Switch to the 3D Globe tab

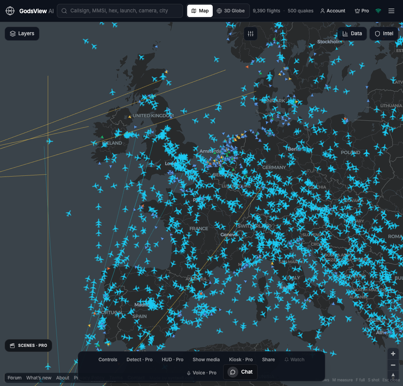(231, 11)
